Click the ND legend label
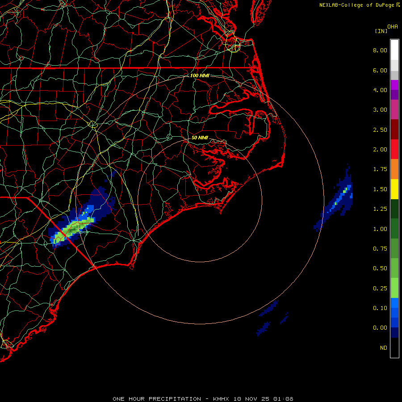The height and width of the screenshot is (402, 402). pyautogui.click(x=384, y=348)
